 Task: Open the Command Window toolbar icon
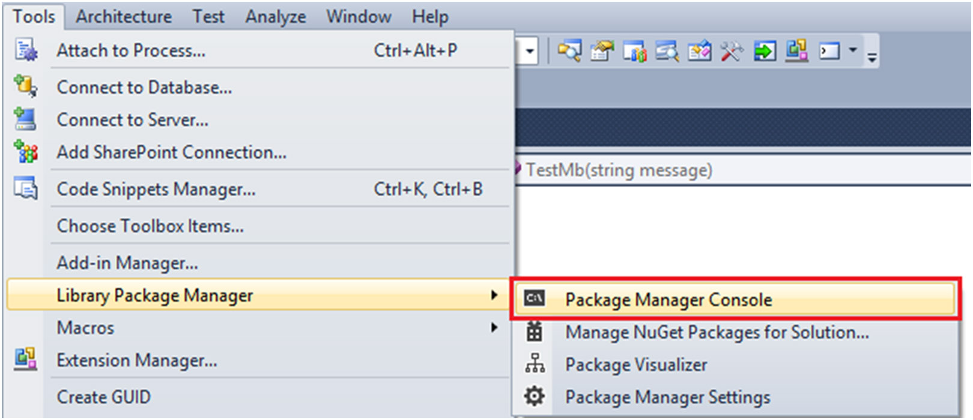[829, 51]
